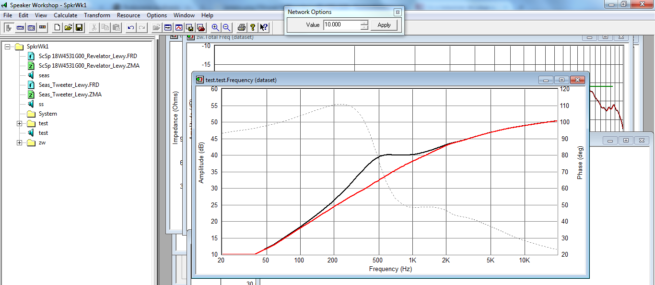This screenshot has height=285, width=655.
Task: Click the test.test.Frequency (dataset) window title
Action: tap(241, 80)
